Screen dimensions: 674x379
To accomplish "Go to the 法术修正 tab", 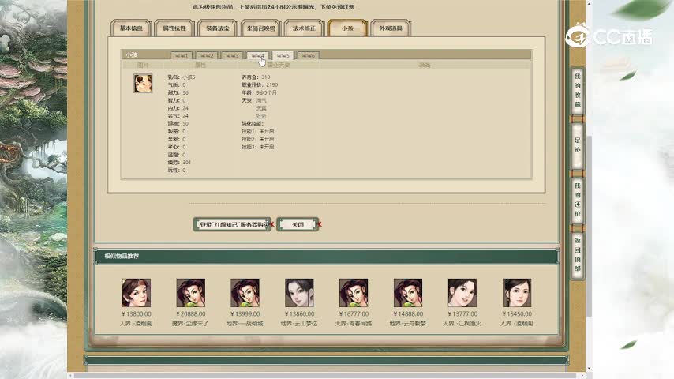I will coord(304,28).
